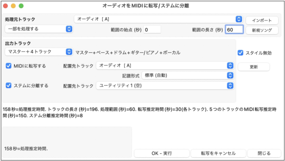Click the 更新 button
Viewport: 285px width, 161px height.
point(254,67)
